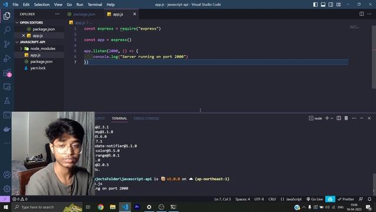Viewport: 376px width, 212px height.
Task: Open the Edit menu
Action: (x=26, y=5)
